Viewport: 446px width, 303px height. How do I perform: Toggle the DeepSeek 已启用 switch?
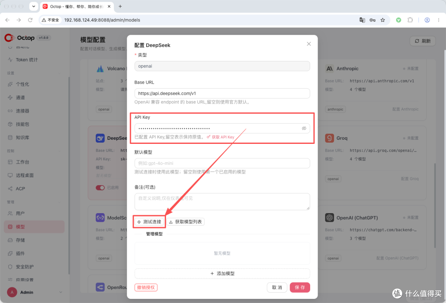(x=100, y=188)
